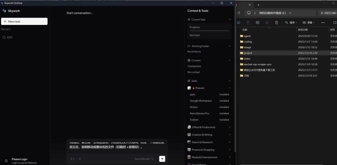Image resolution: width=337 pixels, height=165 pixels.
Task: Click the Please Login text
Action: pyautogui.click(x=19, y=159)
